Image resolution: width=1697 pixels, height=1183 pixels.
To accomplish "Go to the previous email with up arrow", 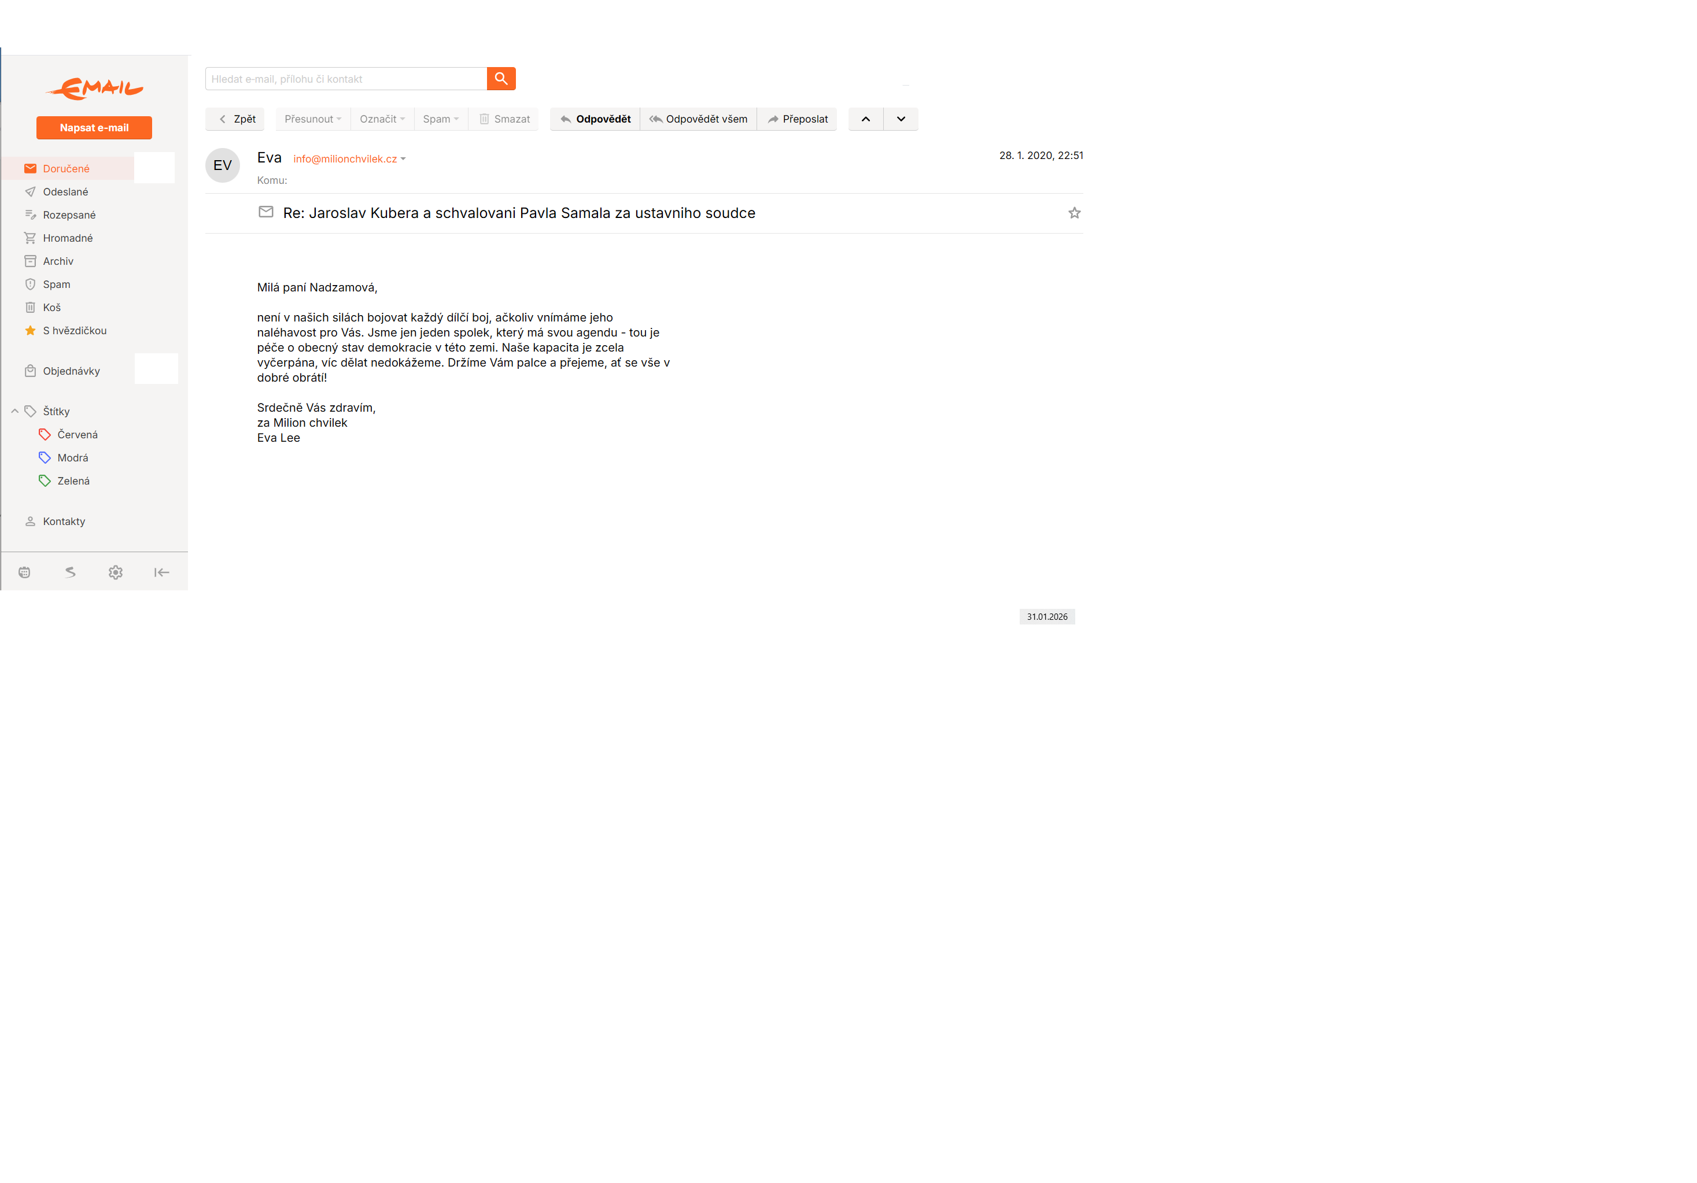I will tap(865, 119).
